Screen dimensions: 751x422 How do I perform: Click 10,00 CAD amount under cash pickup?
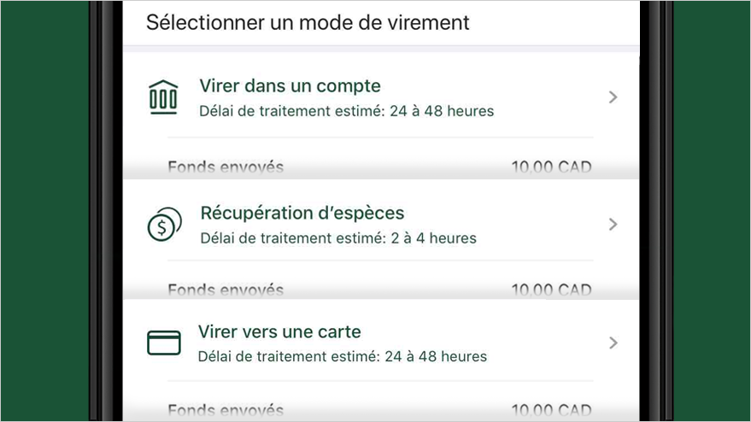[x=551, y=290]
